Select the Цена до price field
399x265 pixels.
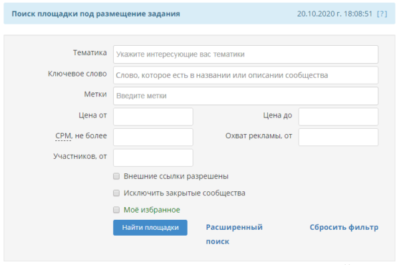click(338, 117)
